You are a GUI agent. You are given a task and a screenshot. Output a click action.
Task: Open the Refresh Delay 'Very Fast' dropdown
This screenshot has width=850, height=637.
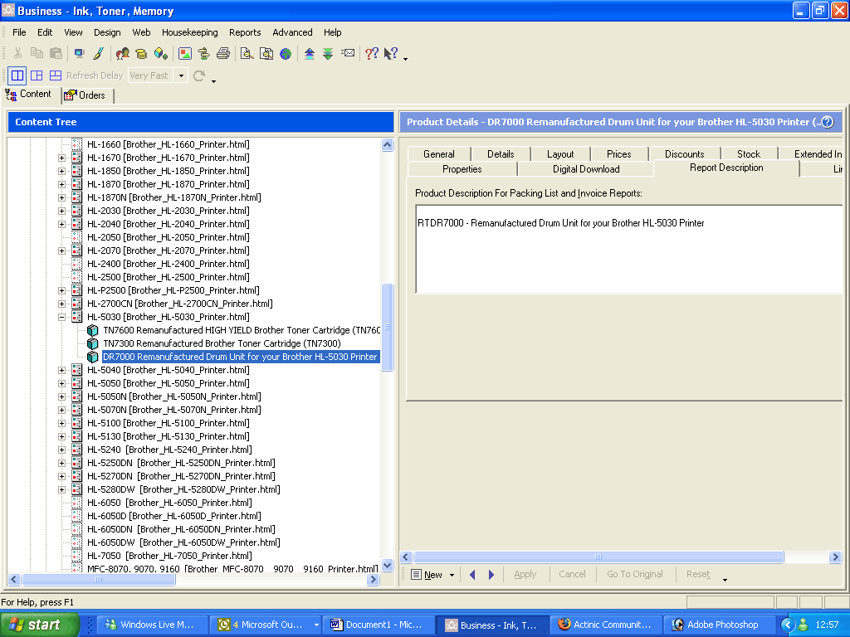[x=181, y=75]
